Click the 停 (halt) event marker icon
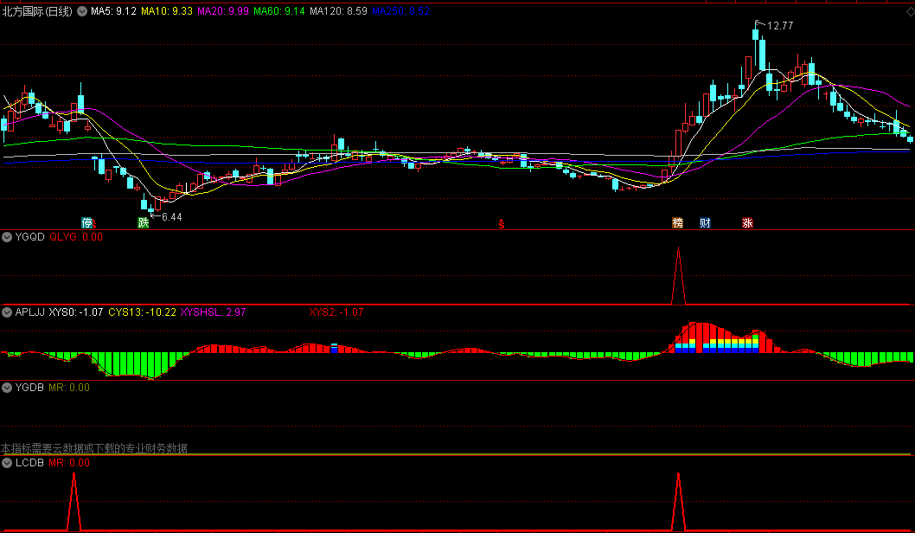The height and width of the screenshot is (533, 915). coord(87,222)
